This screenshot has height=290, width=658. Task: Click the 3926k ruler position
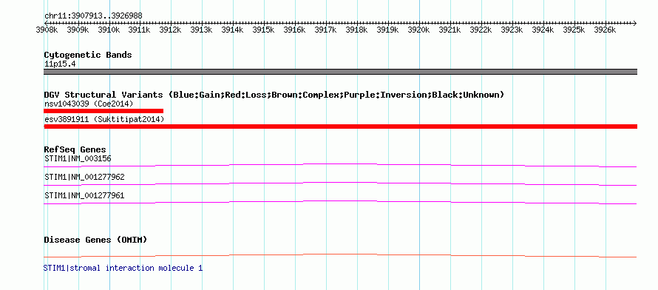tap(606, 30)
